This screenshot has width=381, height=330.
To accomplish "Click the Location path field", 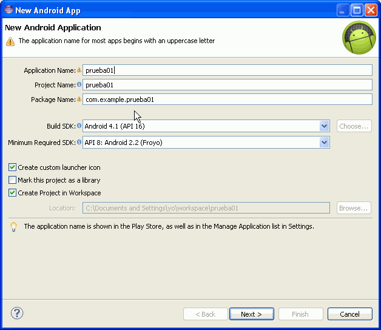I will coord(206,208).
